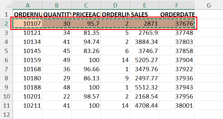Select column A header

(x=27, y=5)
